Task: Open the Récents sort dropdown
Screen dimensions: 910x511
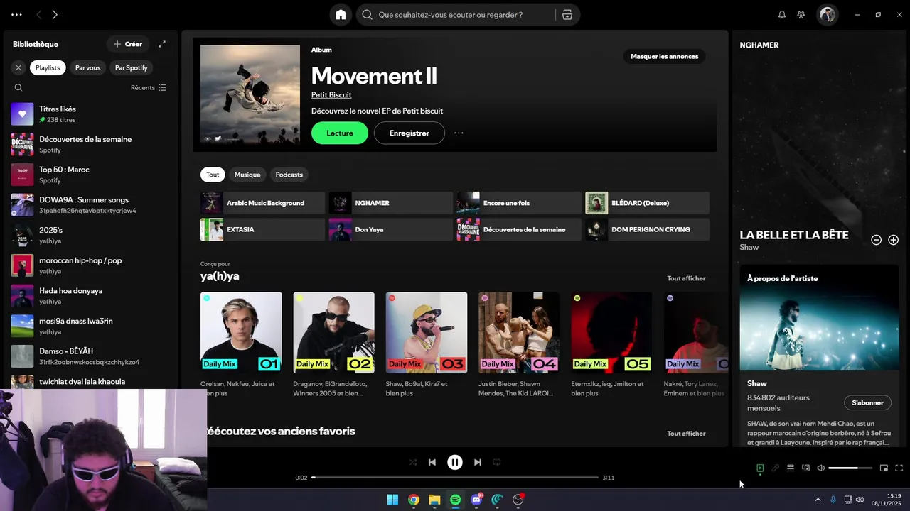Action: pos(148,88)
